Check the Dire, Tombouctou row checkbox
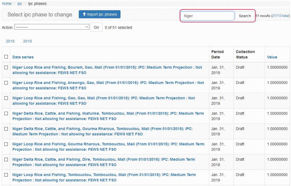 tap(6, 160)
